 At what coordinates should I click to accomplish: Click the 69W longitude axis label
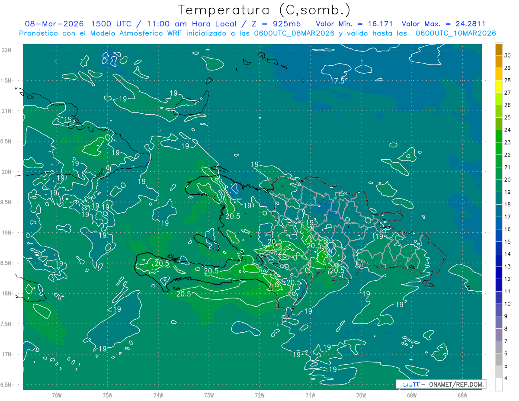click(x=412, y=395)
